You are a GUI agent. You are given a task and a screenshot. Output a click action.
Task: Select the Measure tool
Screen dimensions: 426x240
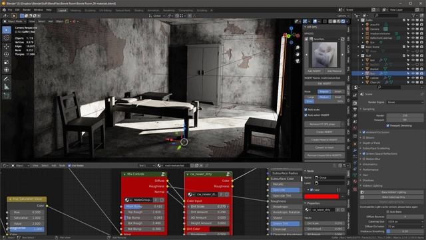pyautogui.click(x=7, y=87)
